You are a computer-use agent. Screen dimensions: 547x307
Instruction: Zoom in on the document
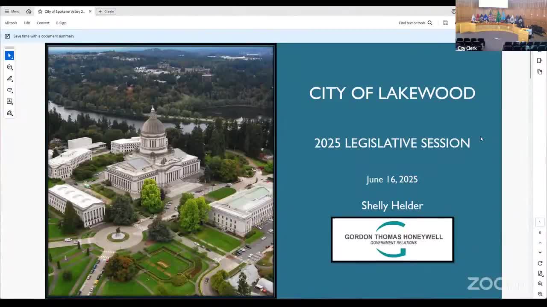coord(540,284)
